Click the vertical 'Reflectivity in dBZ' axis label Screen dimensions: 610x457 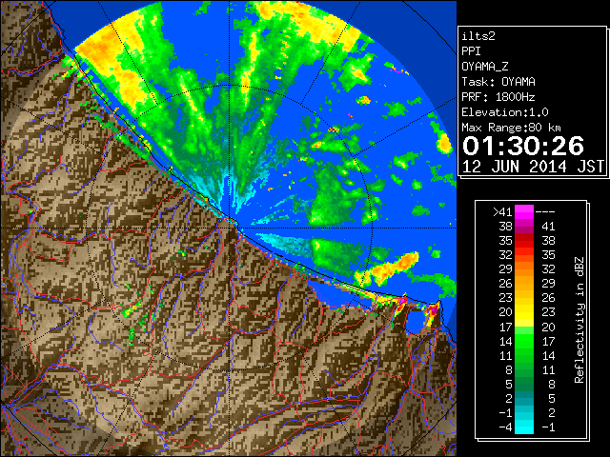[x=579, y=320]
